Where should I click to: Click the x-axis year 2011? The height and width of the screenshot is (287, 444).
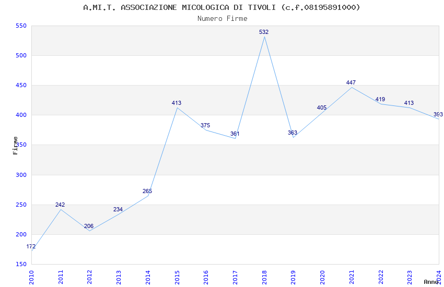[x=60, y=278]
